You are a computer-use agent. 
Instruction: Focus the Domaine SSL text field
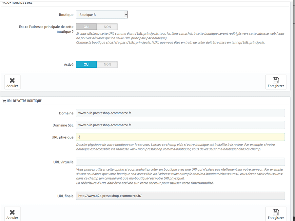click(x=180, y=125)
